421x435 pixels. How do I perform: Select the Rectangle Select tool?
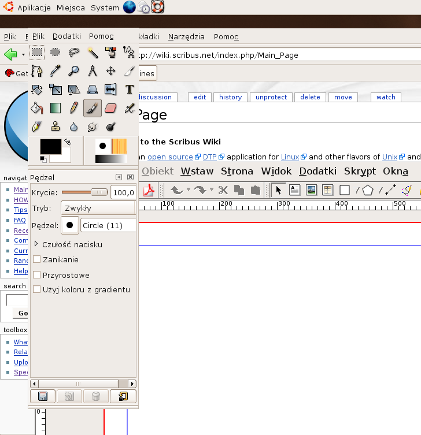click(37, 53)
